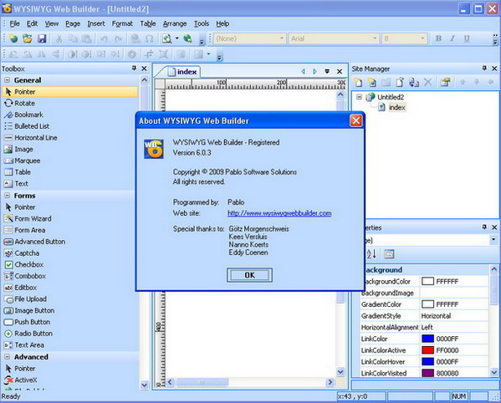Click OK in the About dialog

[x=249, y=275]
